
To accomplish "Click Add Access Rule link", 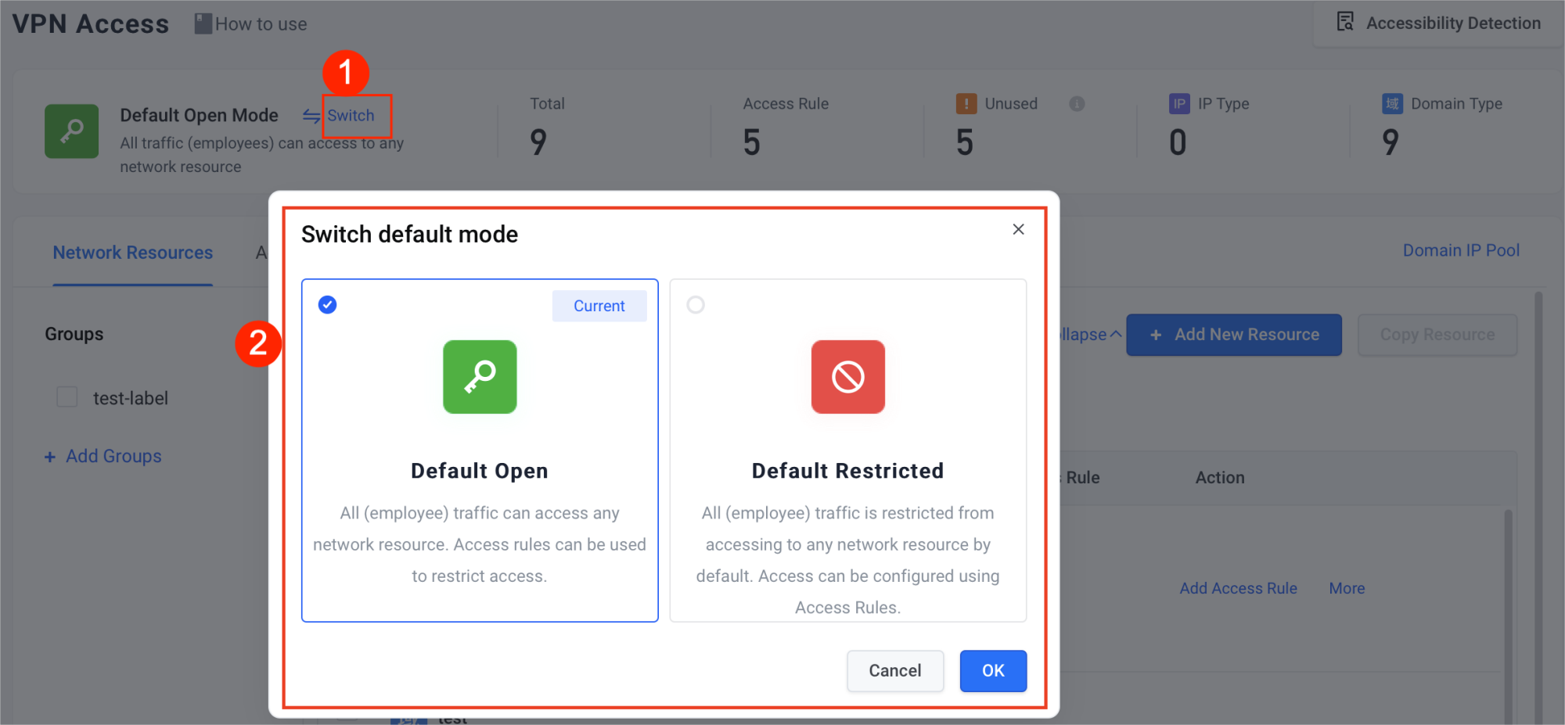I will tap(1239, 588).
